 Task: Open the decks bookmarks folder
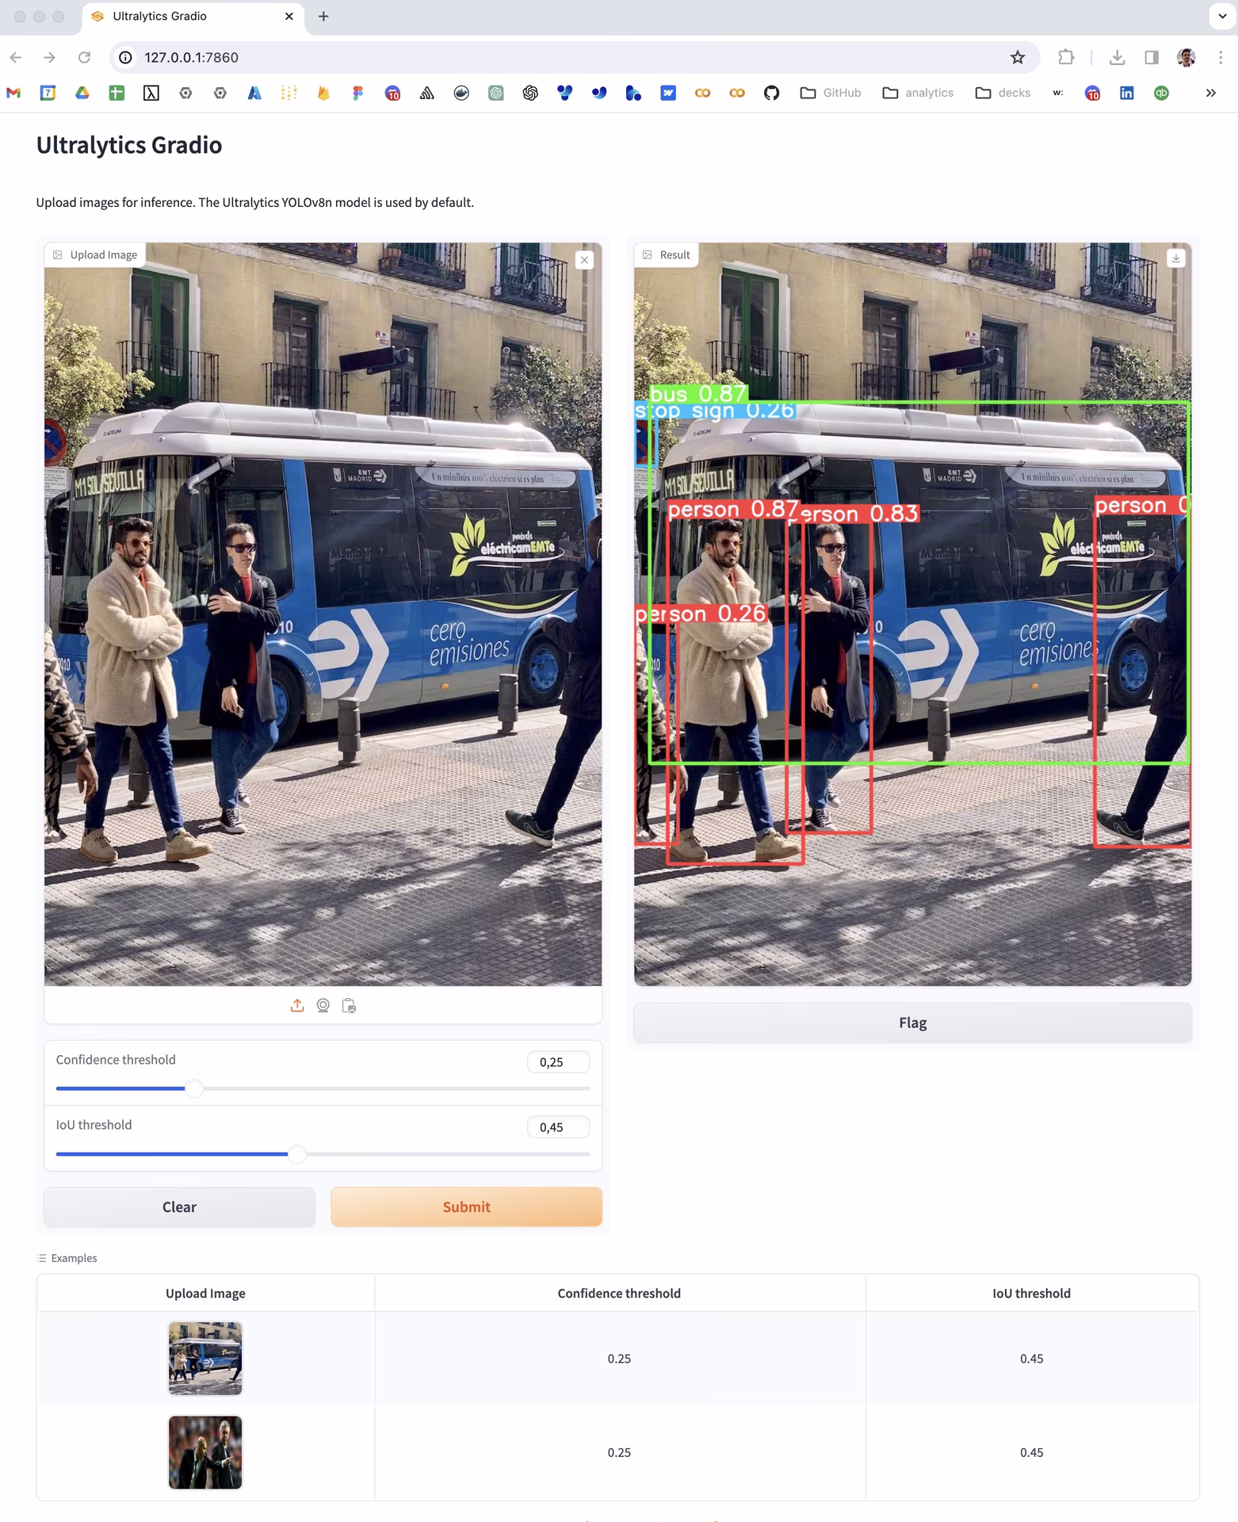click(x=1003, y=93)
